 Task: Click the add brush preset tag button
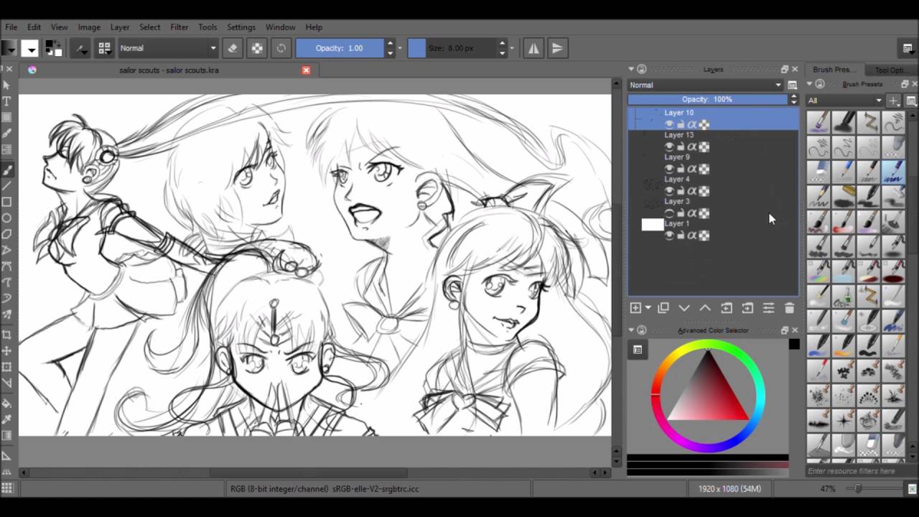click(x=894, y=101)
